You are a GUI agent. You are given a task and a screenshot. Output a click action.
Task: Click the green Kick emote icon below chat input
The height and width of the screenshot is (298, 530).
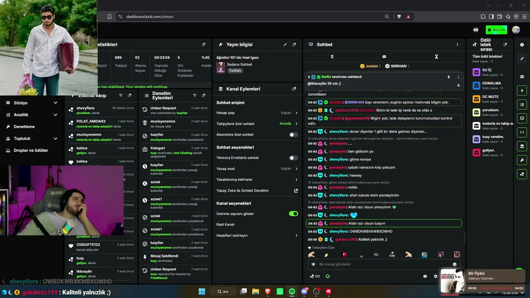pos(328,276)
